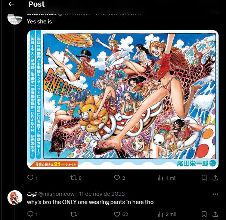Bookmark the One Piece image post

pos(204,178)
